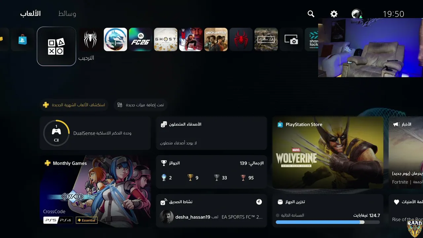
Task: Switch to the وسائط media tab
Action: coord(67,14)
